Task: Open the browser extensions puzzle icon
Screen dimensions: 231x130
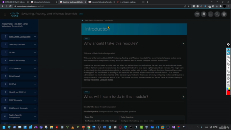Action: [x=221, y=6]
